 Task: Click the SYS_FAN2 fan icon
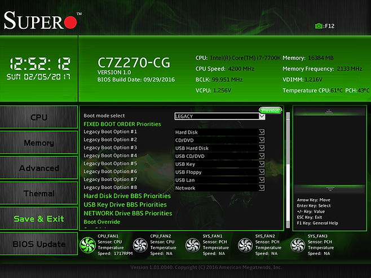point(245,245)
